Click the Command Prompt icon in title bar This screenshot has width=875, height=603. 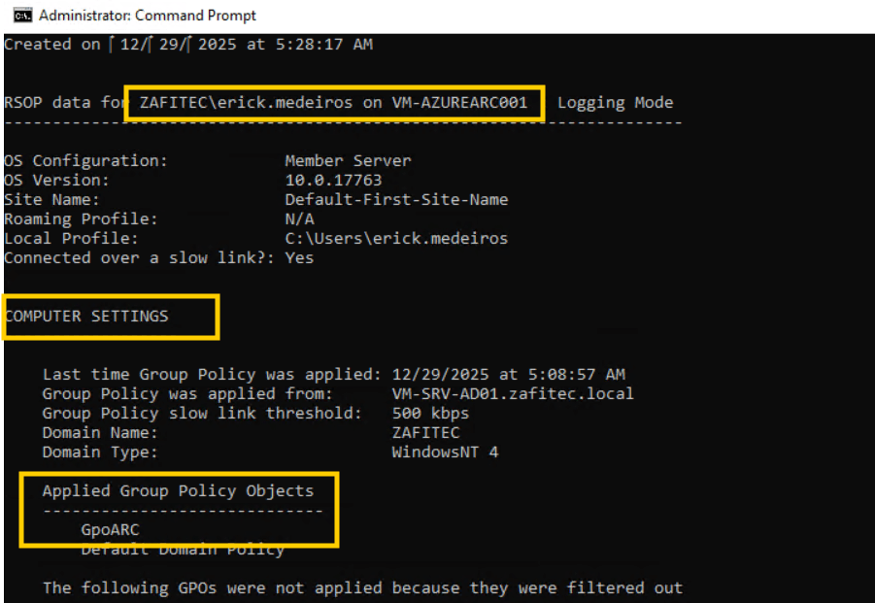pyautogui.click(x=19, y=16)
